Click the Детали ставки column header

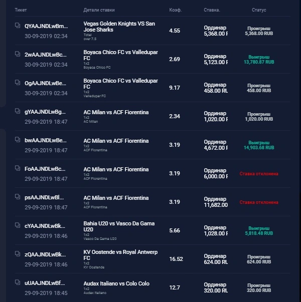(99, 10)
